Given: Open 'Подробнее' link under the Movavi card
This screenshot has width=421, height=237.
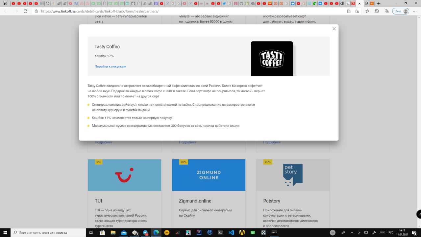Looking at the screenshot, I should click(x=272, y=142).
